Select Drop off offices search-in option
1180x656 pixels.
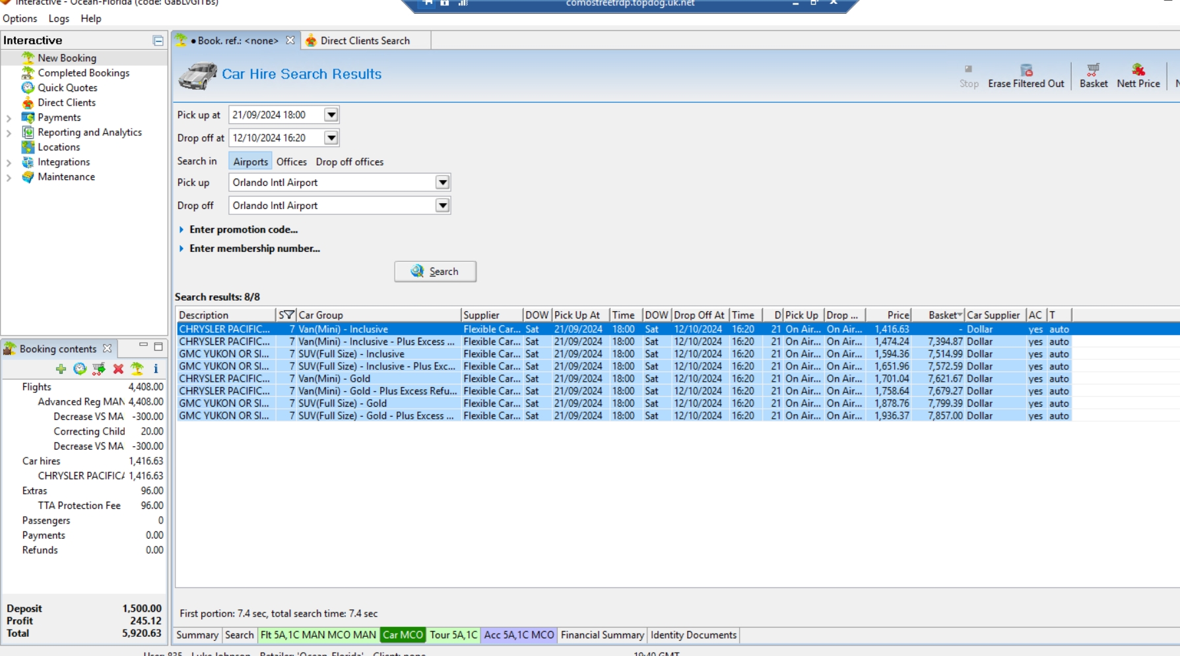350,162
